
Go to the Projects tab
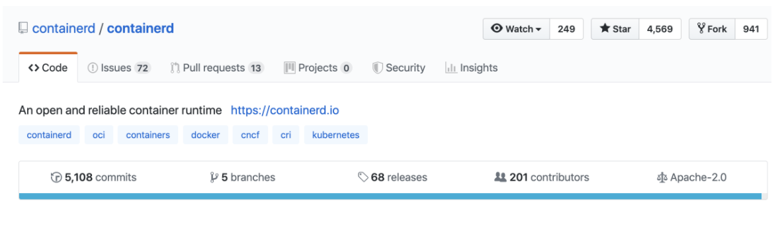point(318,68)
